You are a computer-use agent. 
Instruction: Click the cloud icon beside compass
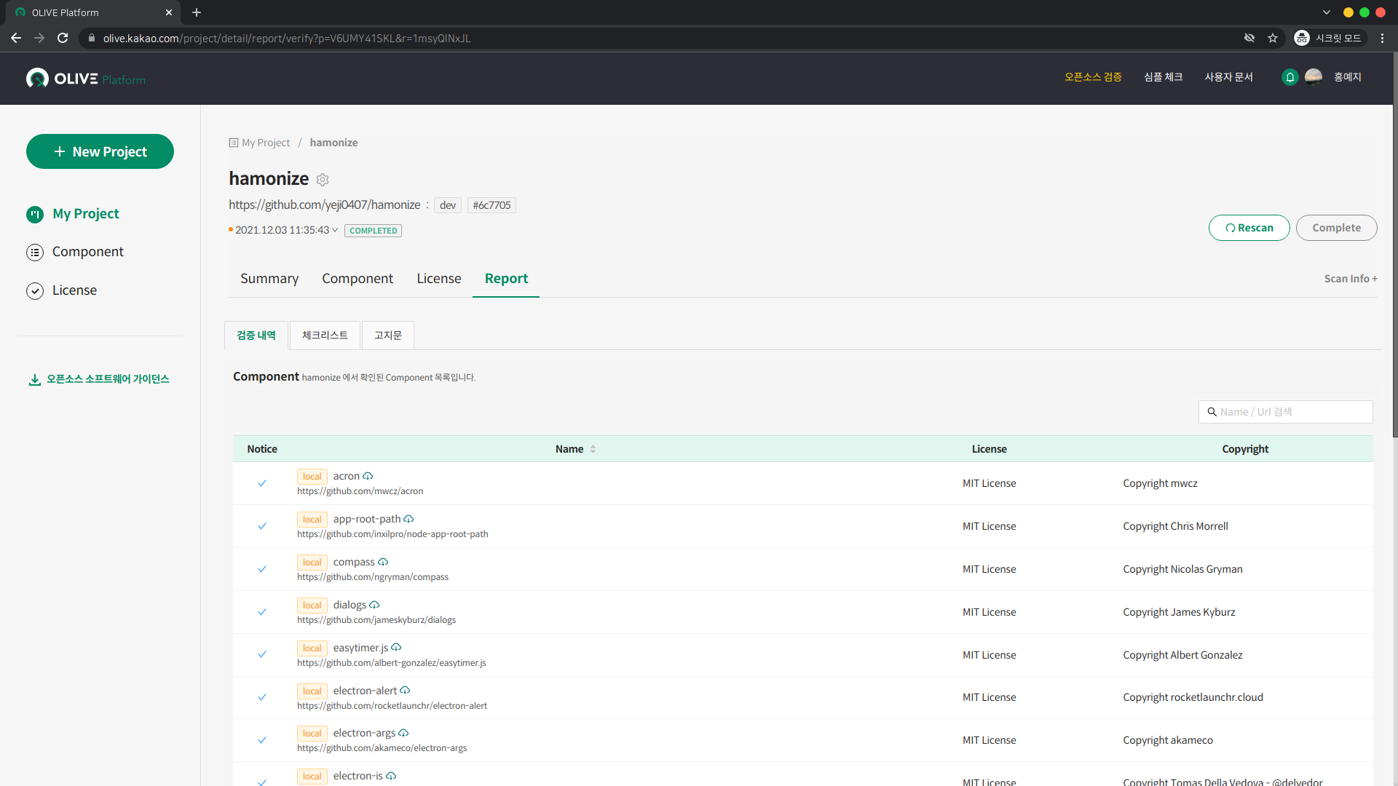tap(383, 563)
